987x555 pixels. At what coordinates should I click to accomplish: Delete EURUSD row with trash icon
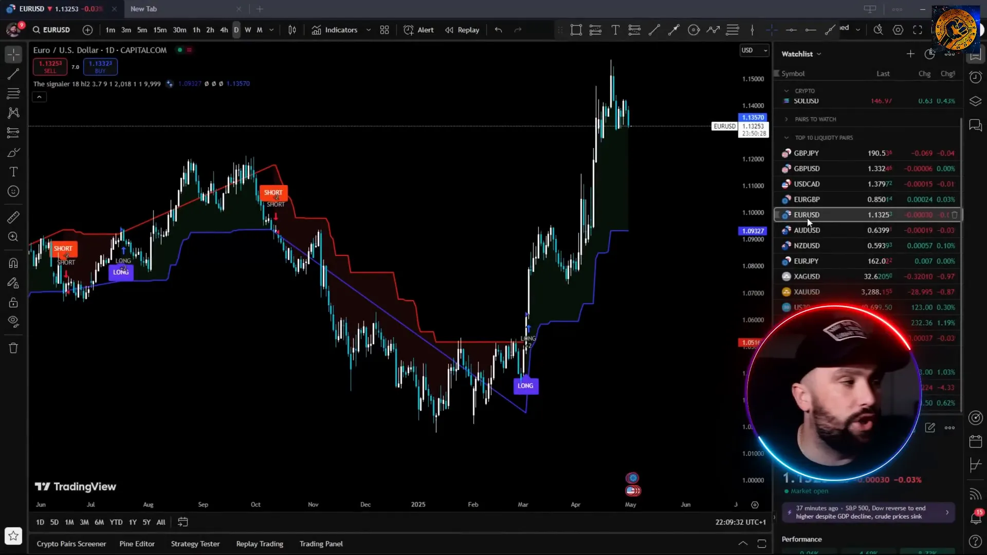click(x=955, y=215)
